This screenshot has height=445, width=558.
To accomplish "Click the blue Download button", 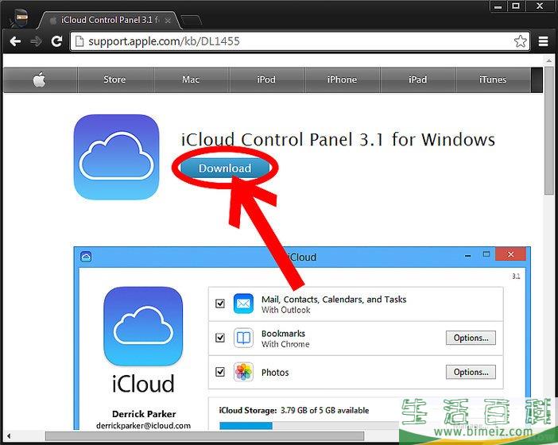I will click(x=225, y=168).
